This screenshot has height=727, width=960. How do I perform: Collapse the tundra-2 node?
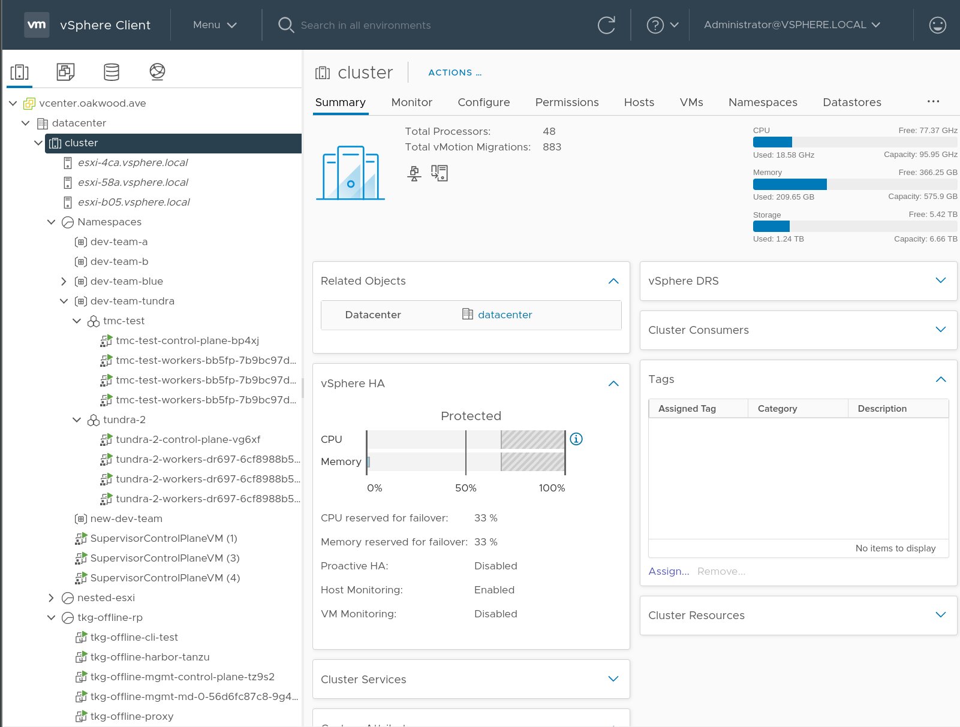(x=77, y=420)
